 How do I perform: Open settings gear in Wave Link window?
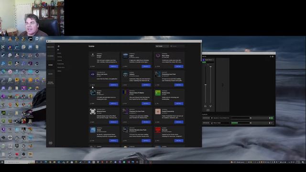[273, 56]
